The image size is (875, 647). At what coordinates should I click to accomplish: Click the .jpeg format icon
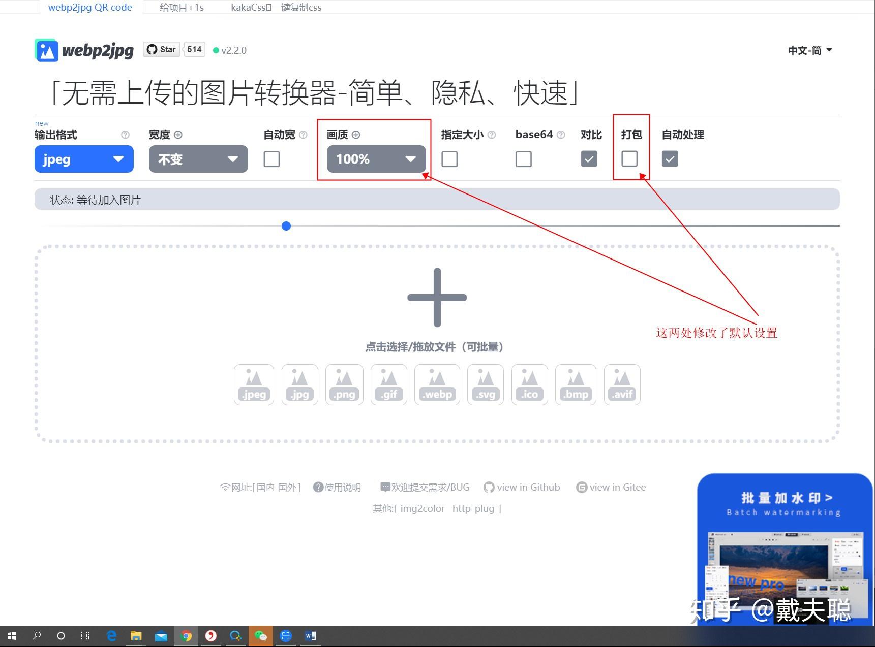coord(254,384)
